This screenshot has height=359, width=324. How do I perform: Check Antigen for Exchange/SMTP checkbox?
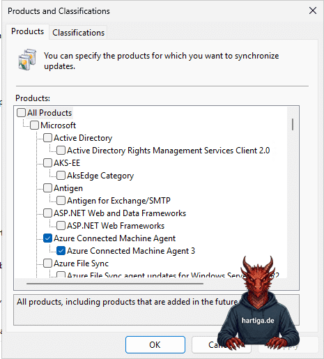[x=61, y=201]
